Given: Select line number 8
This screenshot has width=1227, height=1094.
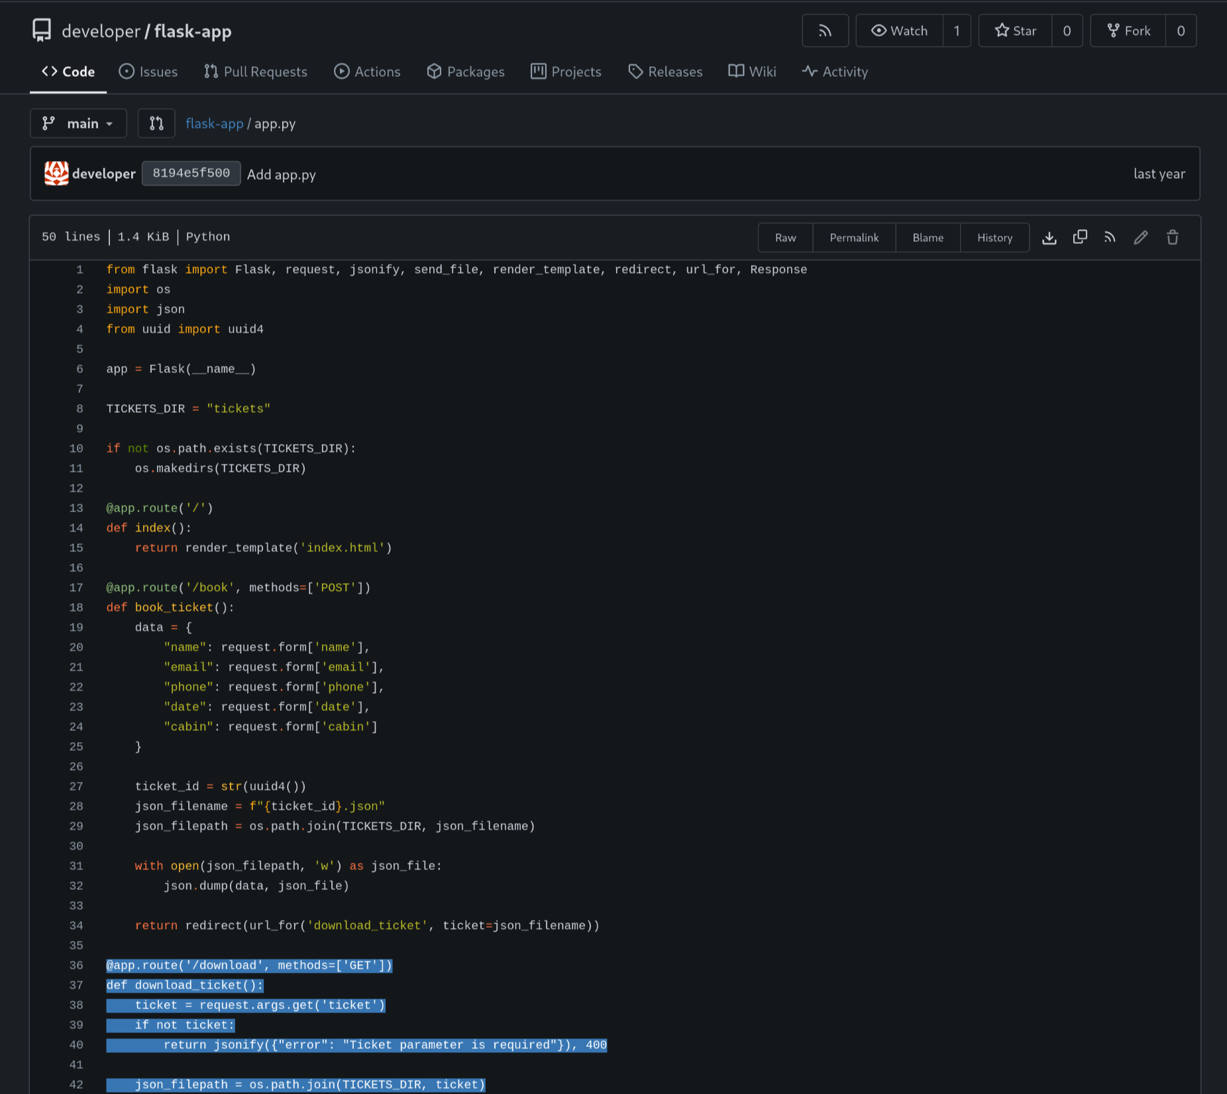Looking at the screenshot, I should (80, 409).
